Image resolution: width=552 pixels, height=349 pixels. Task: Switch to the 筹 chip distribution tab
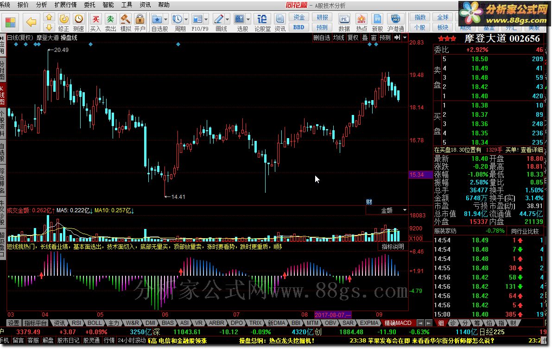477,323
